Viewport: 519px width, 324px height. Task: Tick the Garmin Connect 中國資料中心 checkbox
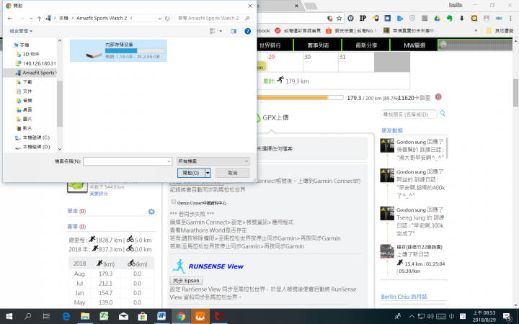coord(174,202)
